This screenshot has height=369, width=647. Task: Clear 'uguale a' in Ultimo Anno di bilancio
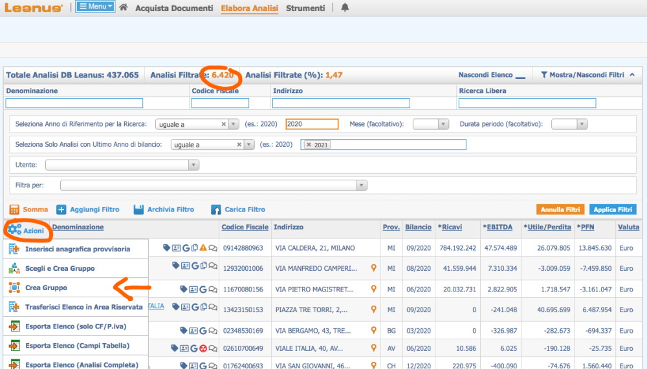click(239, 144)
